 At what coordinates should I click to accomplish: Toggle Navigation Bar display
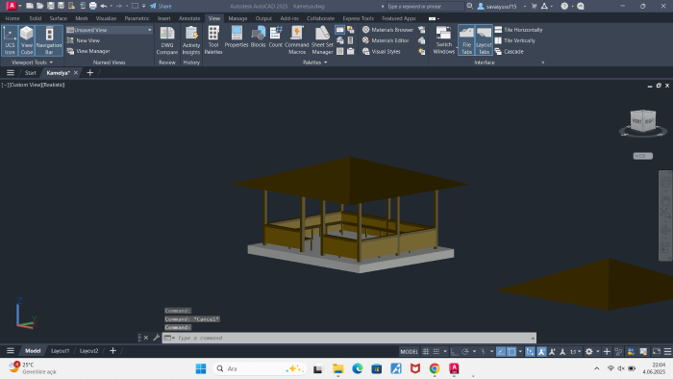(x=49, y=40)
